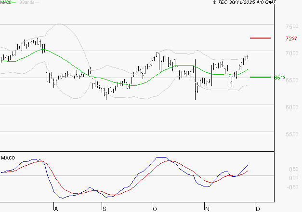Click the S month marker on time axis
The image size is (302, 212).
coord(105,209)
